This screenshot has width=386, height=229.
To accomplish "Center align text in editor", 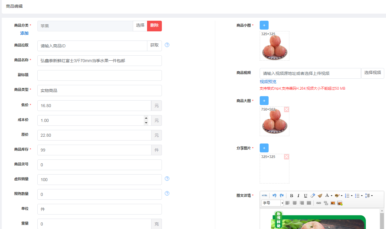I will [295, 203].
